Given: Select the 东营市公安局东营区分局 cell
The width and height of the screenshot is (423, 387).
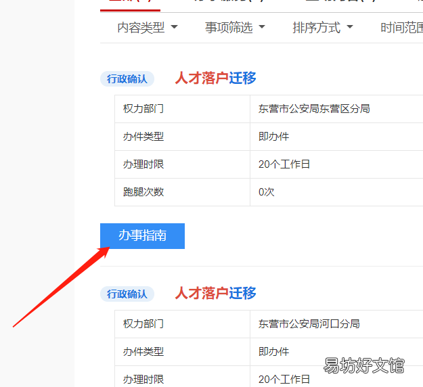Looking at the screenshot, I should tap(336, 109).
